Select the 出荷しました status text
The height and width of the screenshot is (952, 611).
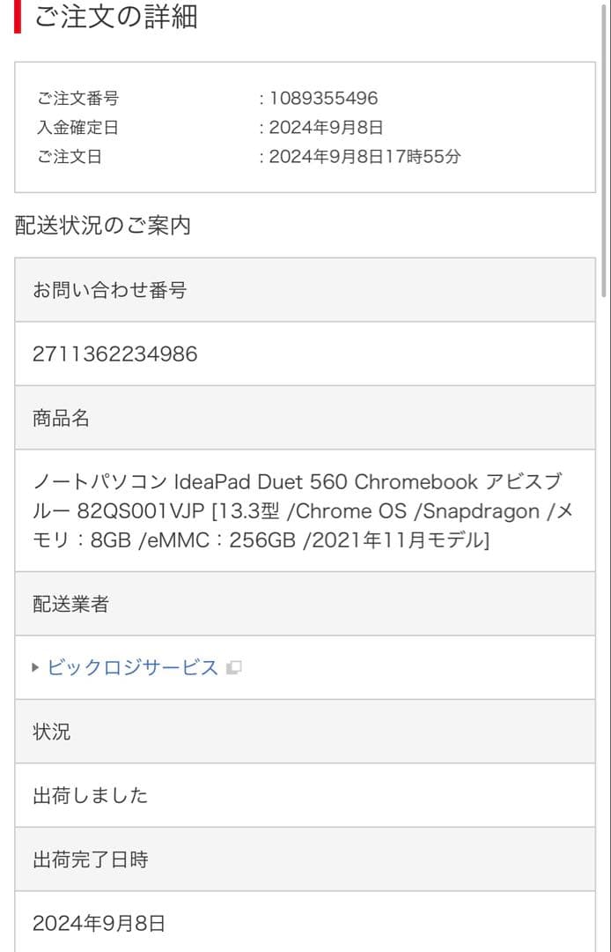[x=90, y=795]
